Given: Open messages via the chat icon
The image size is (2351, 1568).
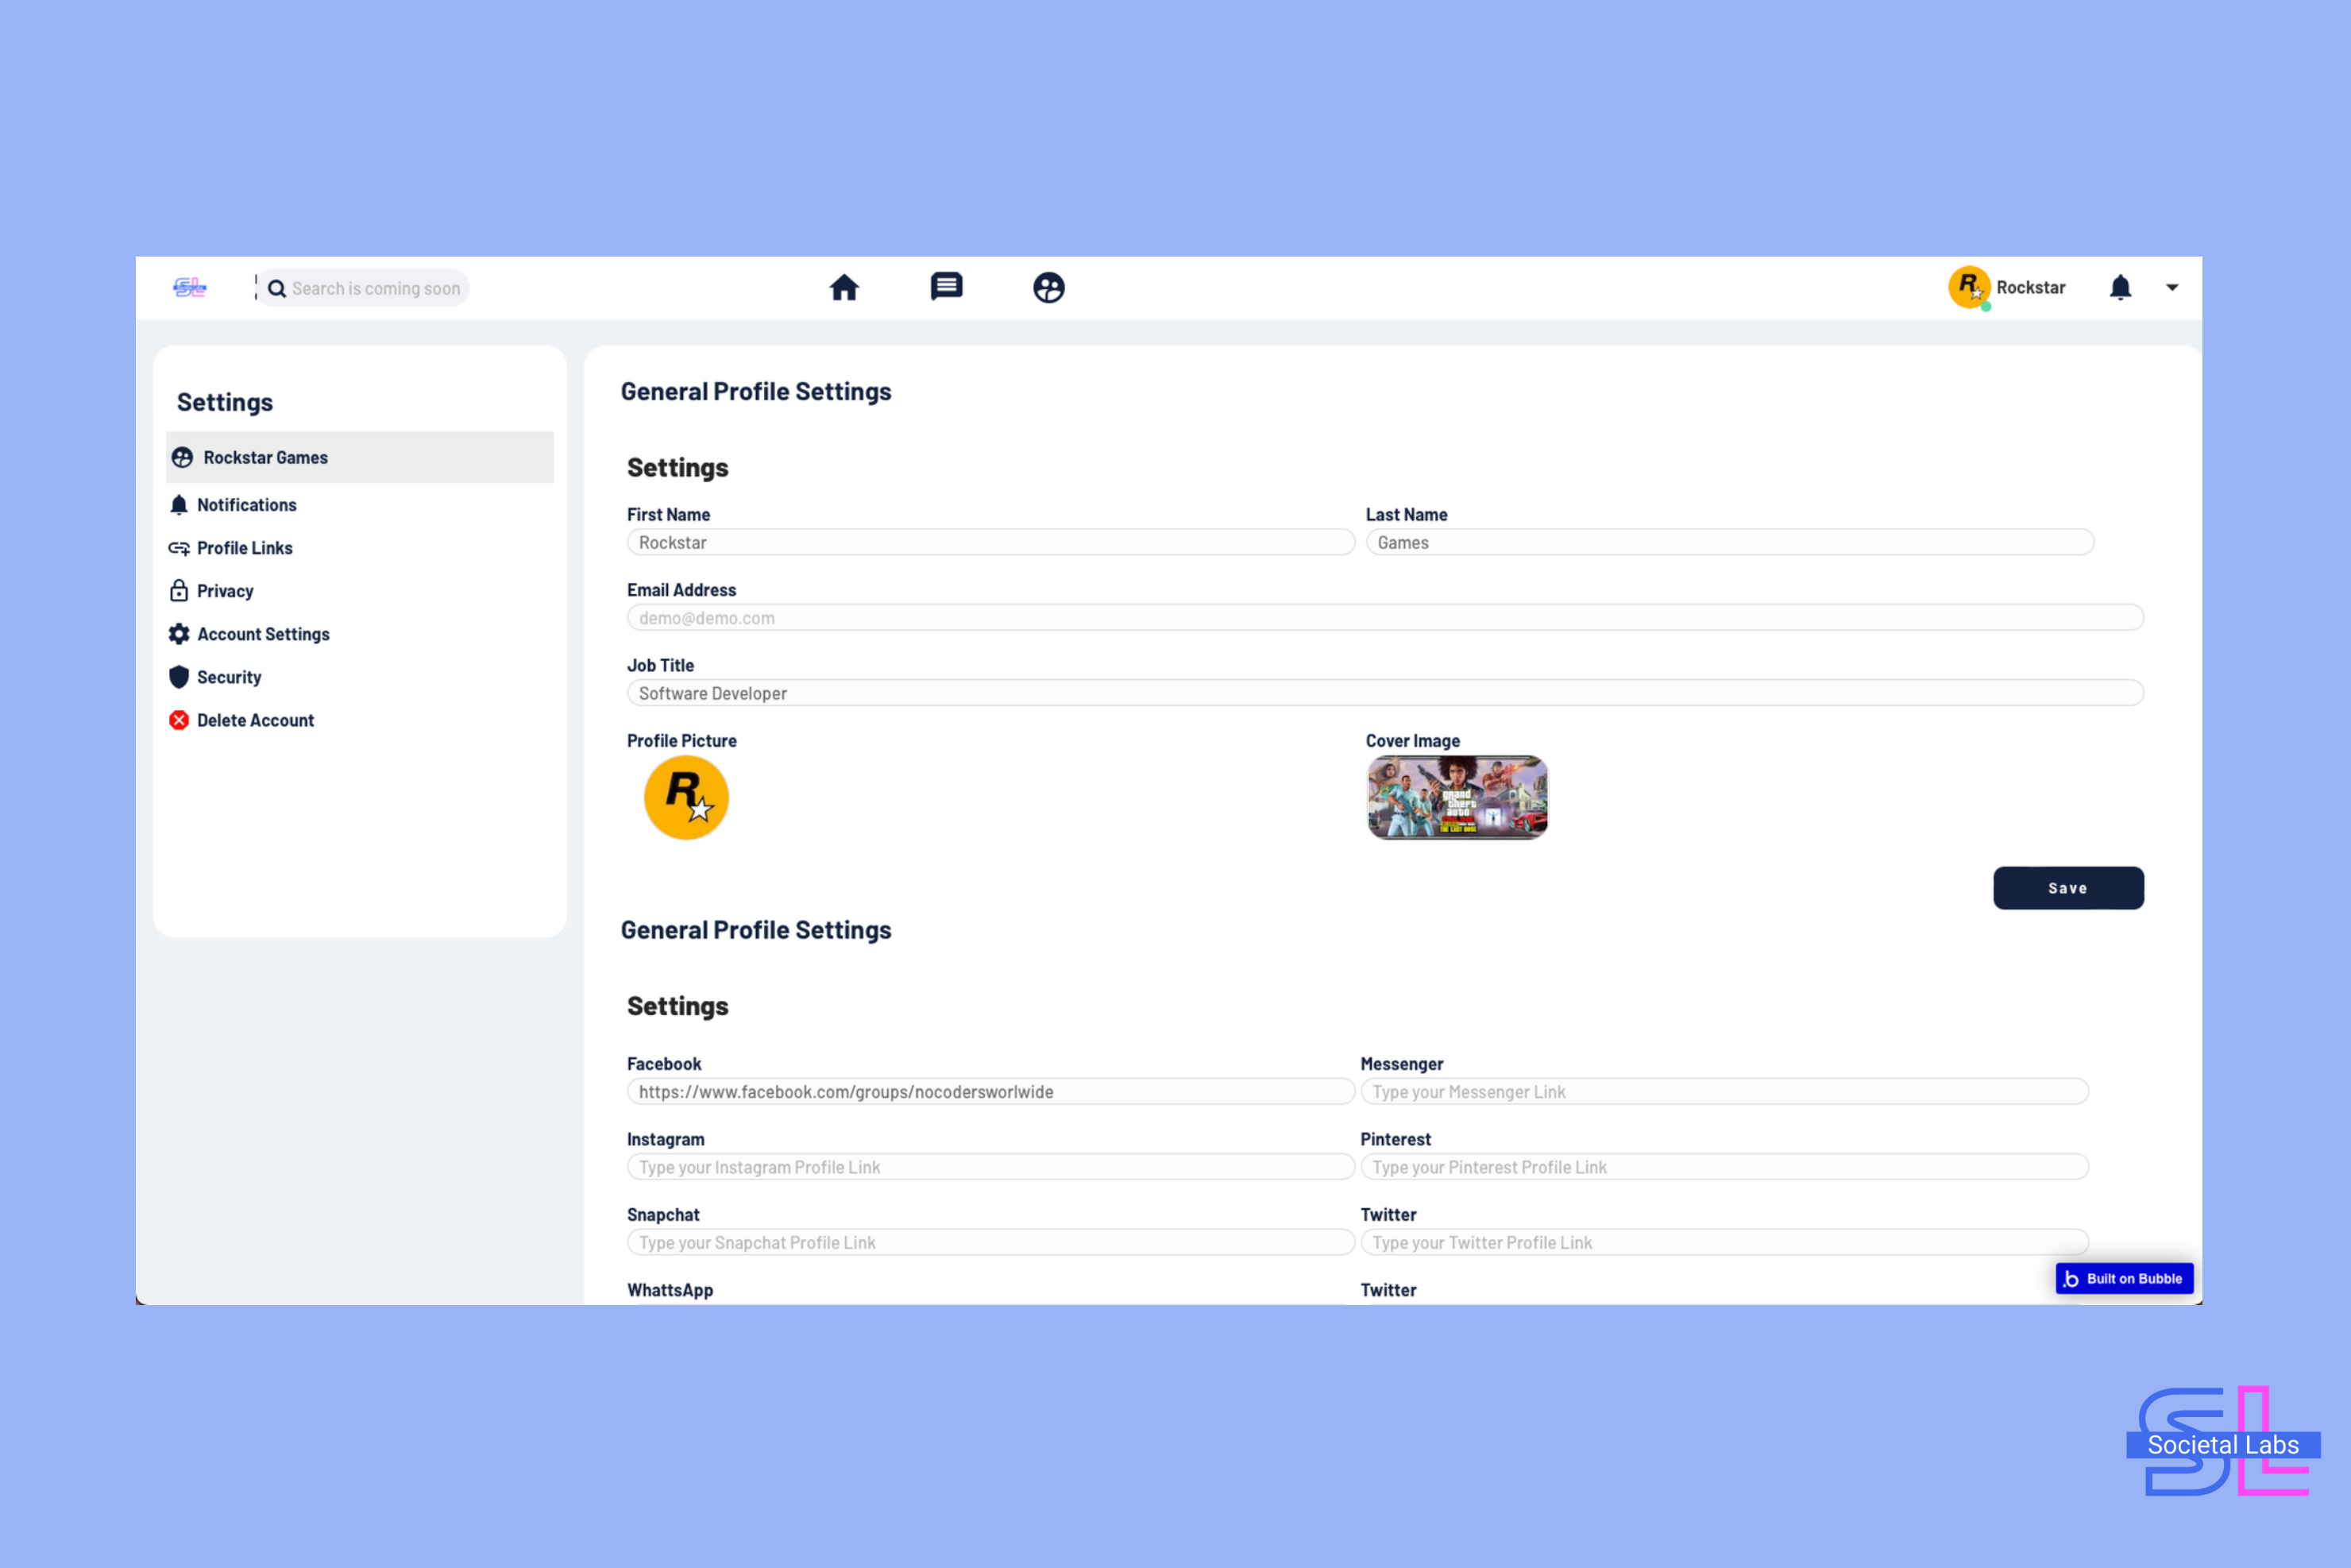Looking at the screenshot, I should (x=946, y=287).
